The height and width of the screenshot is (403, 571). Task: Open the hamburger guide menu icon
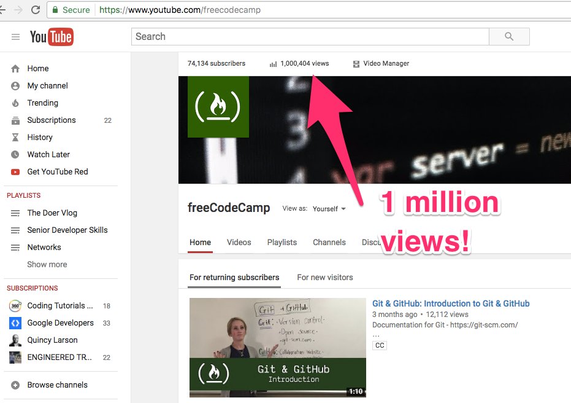point(16,37)
